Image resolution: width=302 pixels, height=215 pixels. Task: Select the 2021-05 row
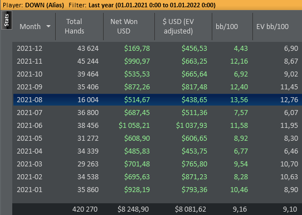pos(157,138)
